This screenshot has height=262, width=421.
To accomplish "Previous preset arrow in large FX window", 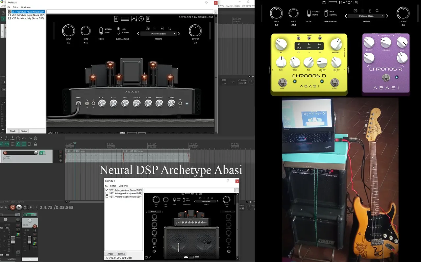I will pyautogui.click(x=138, y=34).
